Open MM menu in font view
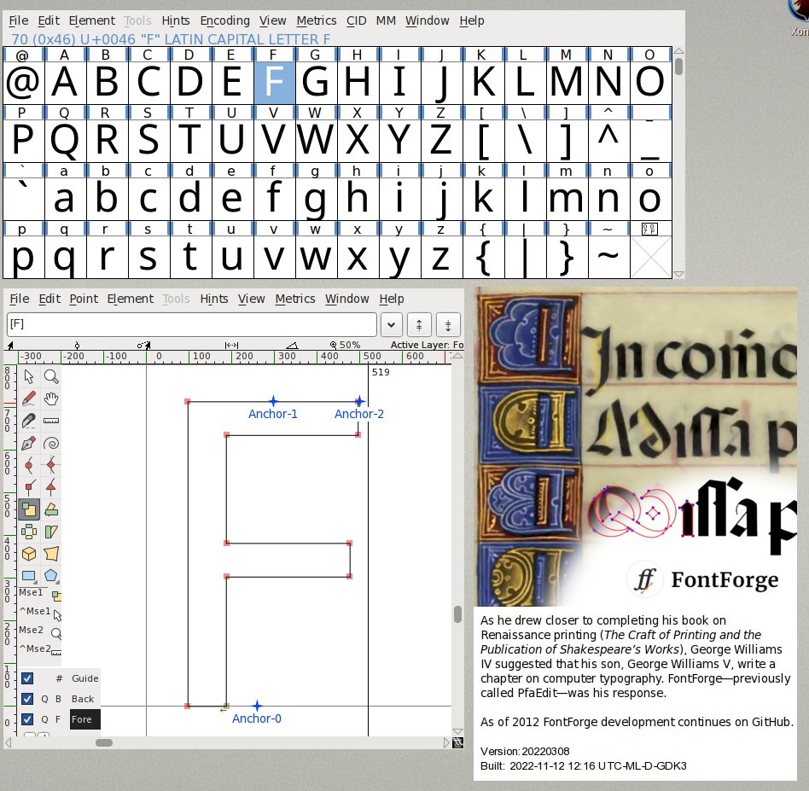Image resolution: width=809 pixels, height=791 pixels. click(x=386, y=20)
